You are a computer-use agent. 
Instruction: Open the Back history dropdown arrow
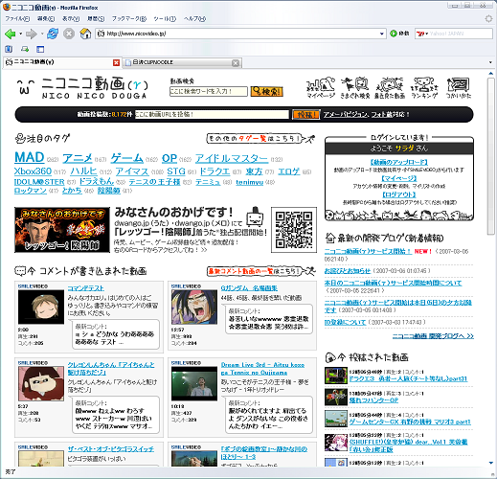click(x=21, y=34)
